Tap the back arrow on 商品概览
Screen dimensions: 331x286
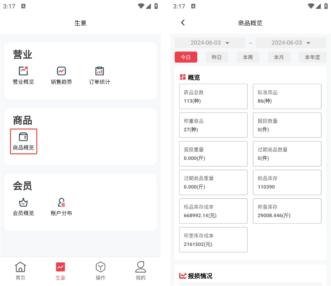(183, 23)
